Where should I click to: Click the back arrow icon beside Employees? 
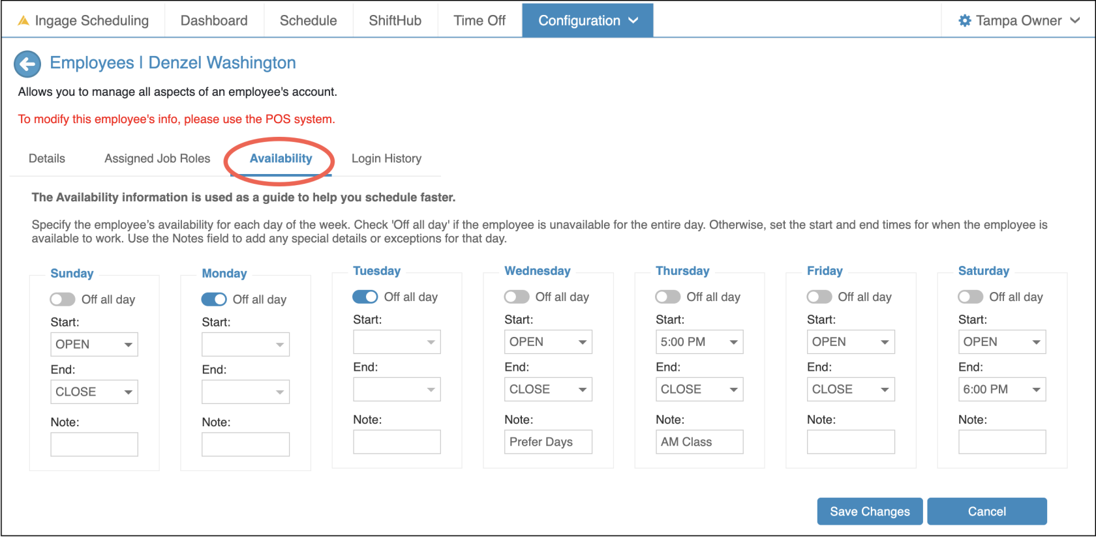pyautogui.click(x=27, y=64)
